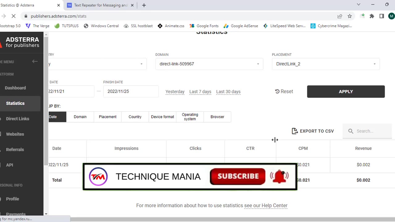Open the Extensions puzzle icon

pos(372,16)
